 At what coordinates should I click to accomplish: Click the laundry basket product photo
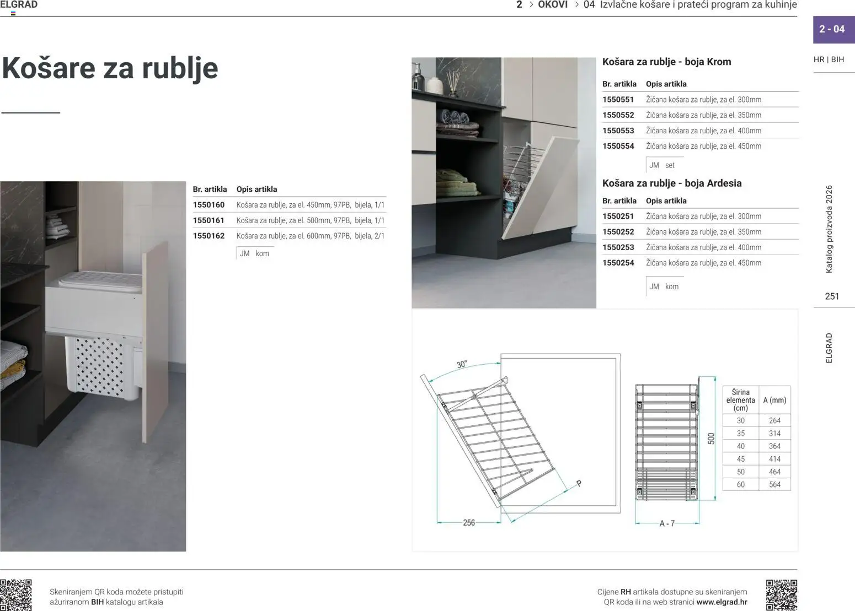point(93,366)
